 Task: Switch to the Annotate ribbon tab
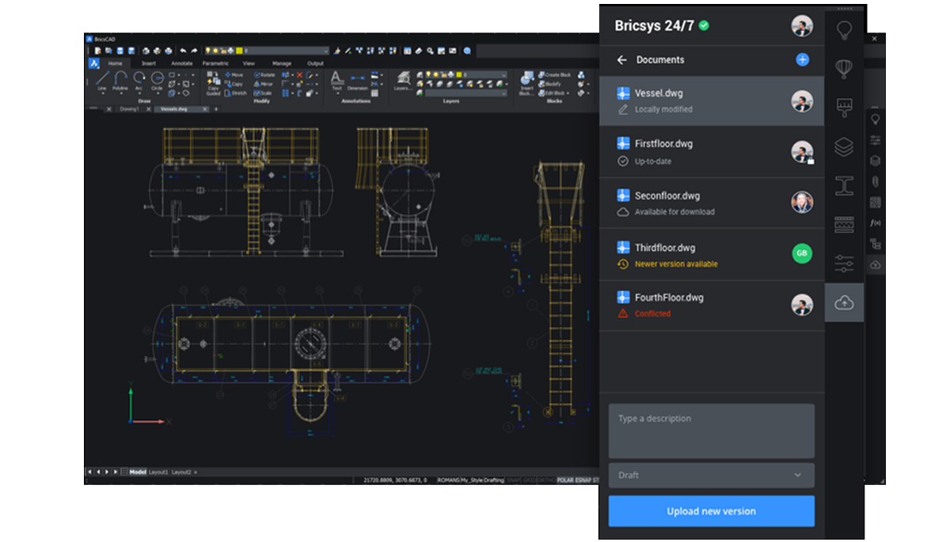(x=182, y=63)
